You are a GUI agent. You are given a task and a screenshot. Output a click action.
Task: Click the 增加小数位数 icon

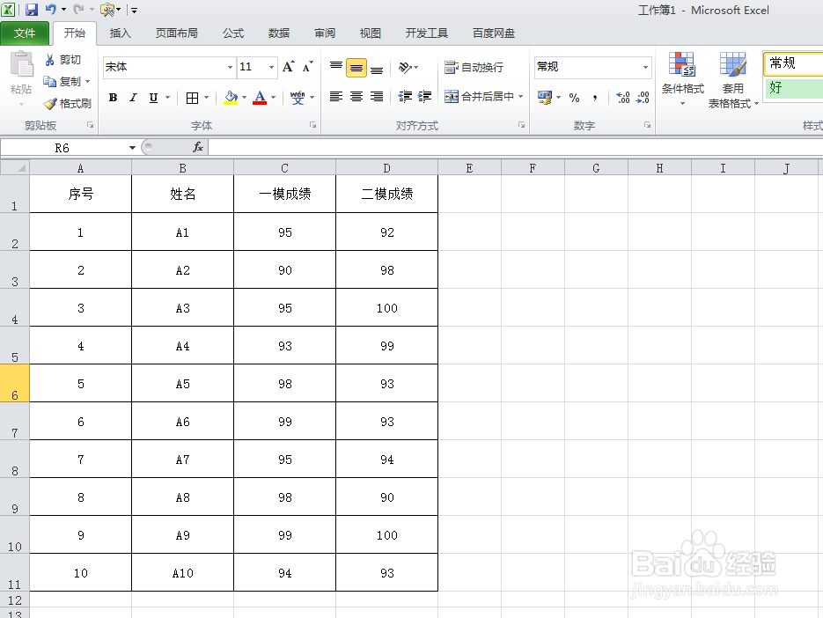623,97
